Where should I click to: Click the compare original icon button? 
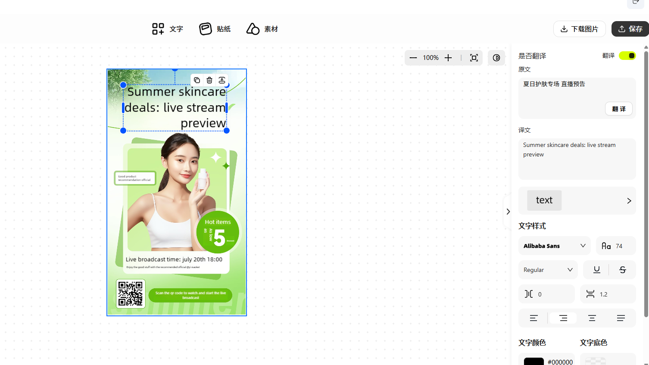tap(496, 58)
